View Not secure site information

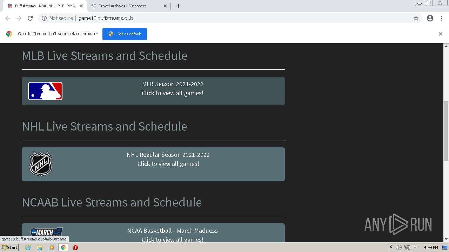pyautogui.click(x=57, y=18)
